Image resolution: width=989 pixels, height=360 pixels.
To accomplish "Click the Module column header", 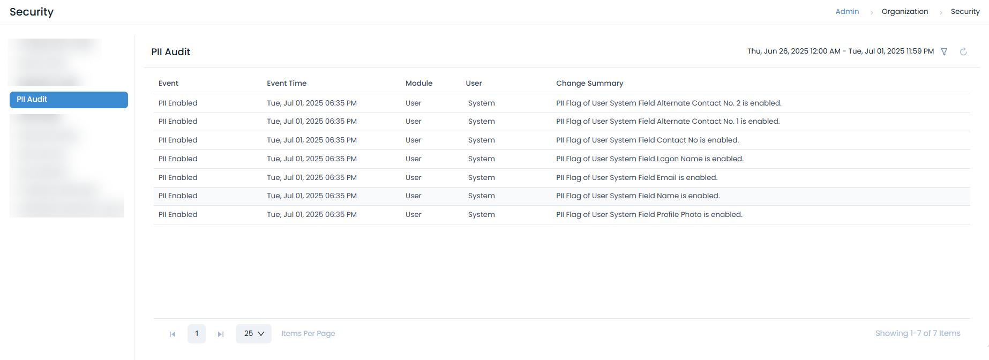I will pos(418,83).
